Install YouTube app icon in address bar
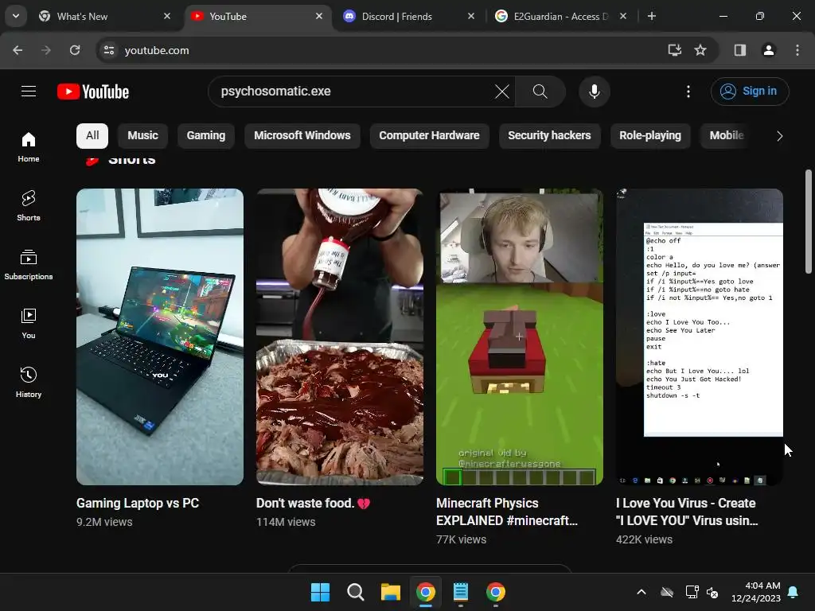 click(675, 50)
